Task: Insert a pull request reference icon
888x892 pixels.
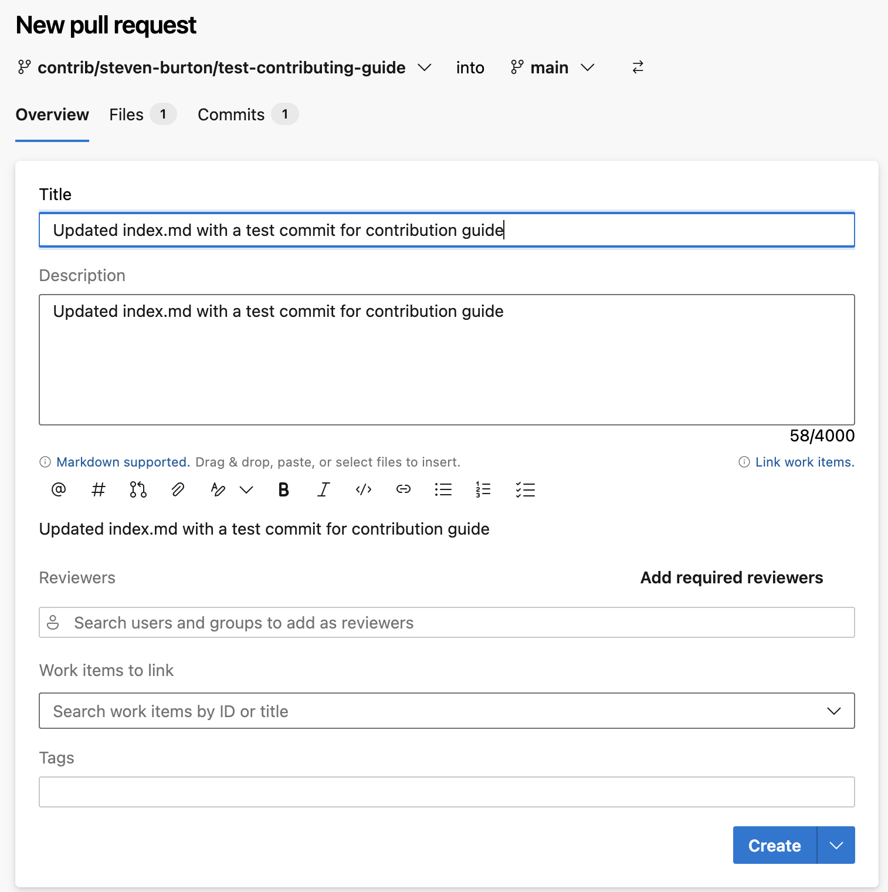Action: point(138,489)
